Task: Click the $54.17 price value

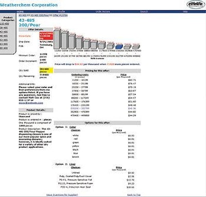Action: 132,98
